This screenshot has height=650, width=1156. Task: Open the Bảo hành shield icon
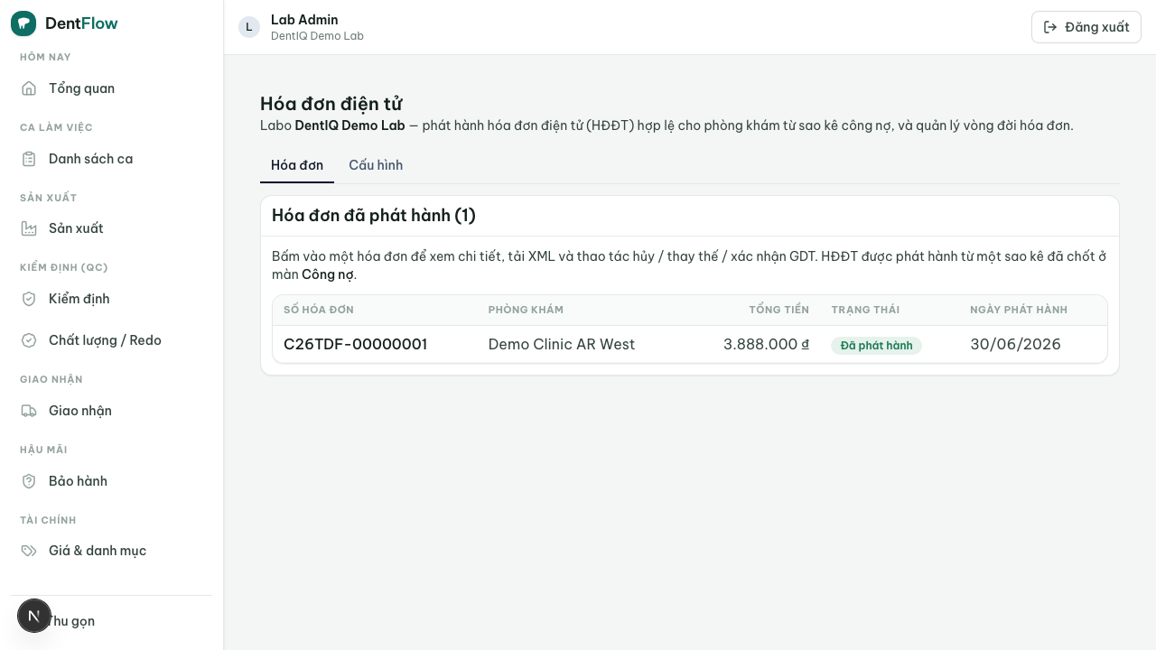[x=29, y=481]
